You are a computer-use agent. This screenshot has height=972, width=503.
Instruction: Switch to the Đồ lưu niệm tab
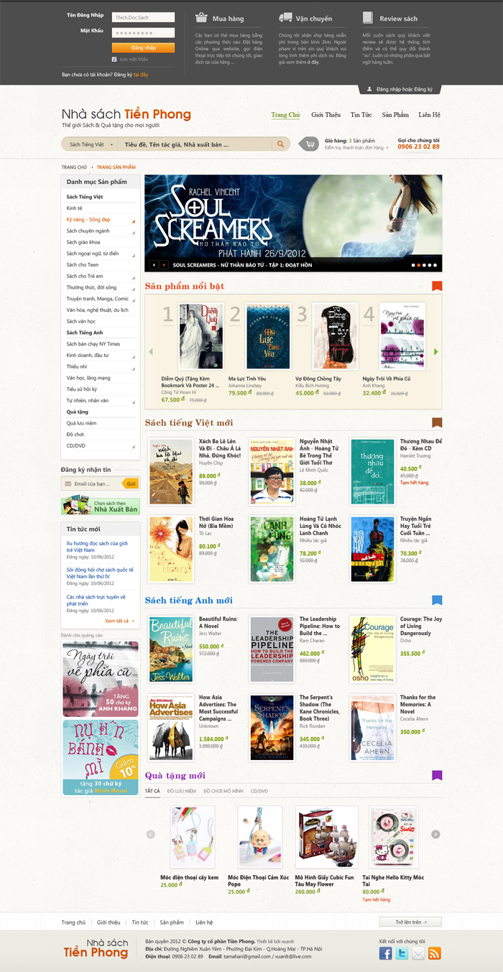pos(182,790)
